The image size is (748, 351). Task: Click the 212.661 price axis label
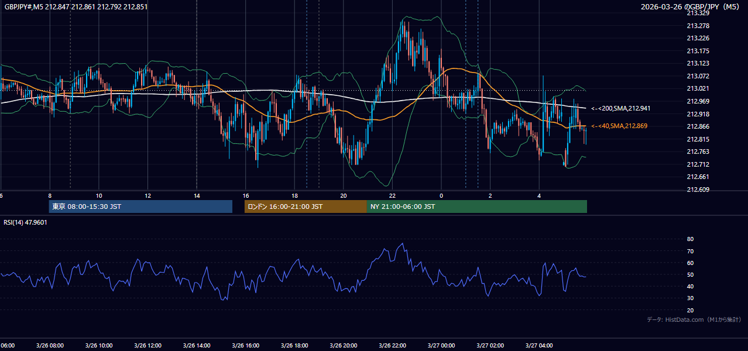(x=698, y=177)
